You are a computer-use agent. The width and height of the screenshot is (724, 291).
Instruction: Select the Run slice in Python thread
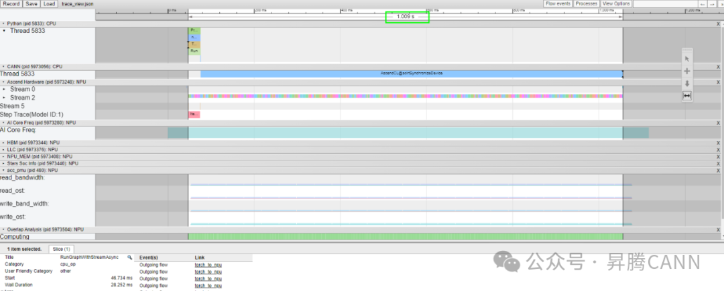coord(194,51)
